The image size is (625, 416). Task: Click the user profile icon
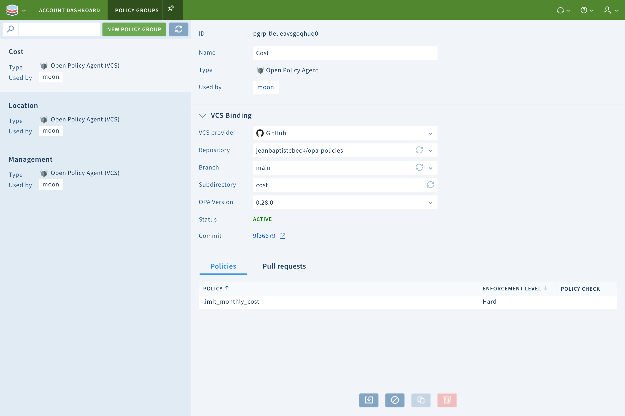608,10
